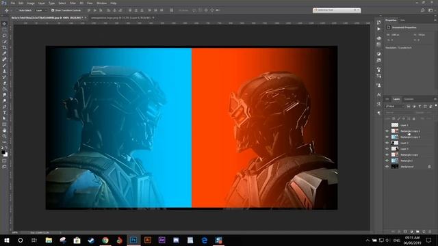Image resolution: width=438 pixels, height=246 pixels.
Task: Click Rectangle 1 layer thumbnail
Action: tap(395, 161)
